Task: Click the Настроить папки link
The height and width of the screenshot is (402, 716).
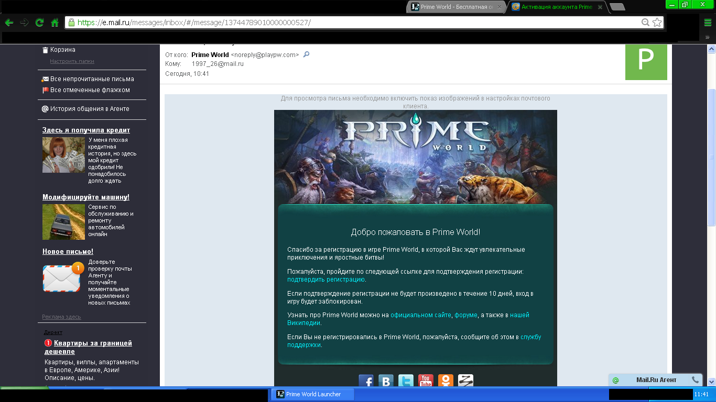Action: pos(72,61)
